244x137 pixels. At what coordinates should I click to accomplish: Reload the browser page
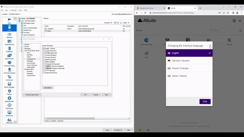click(145, 13)
